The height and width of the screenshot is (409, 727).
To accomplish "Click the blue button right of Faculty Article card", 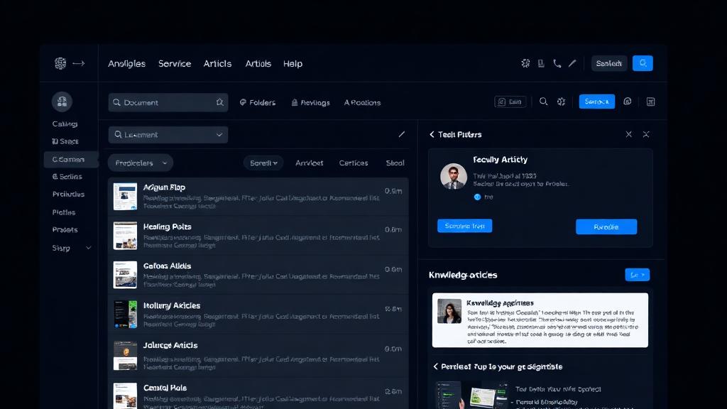I will (x=606, y=227).
